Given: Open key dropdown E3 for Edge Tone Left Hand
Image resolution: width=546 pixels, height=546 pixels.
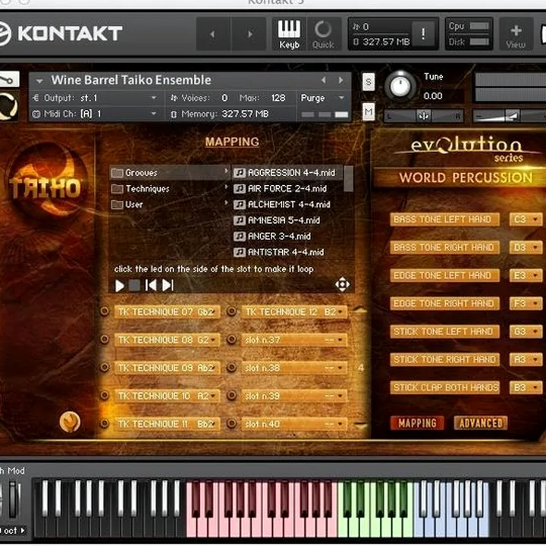Looking at the screenshot, I should click(x=525, y=275).
